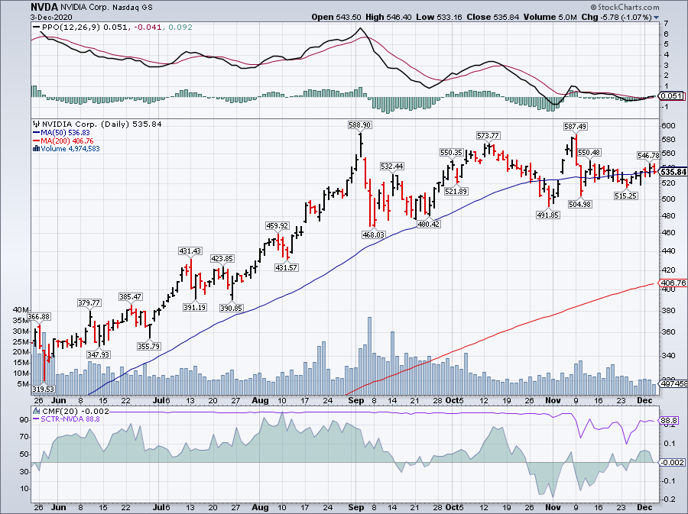
Task: Click the 573.77 price label
Action: [488, 136]
